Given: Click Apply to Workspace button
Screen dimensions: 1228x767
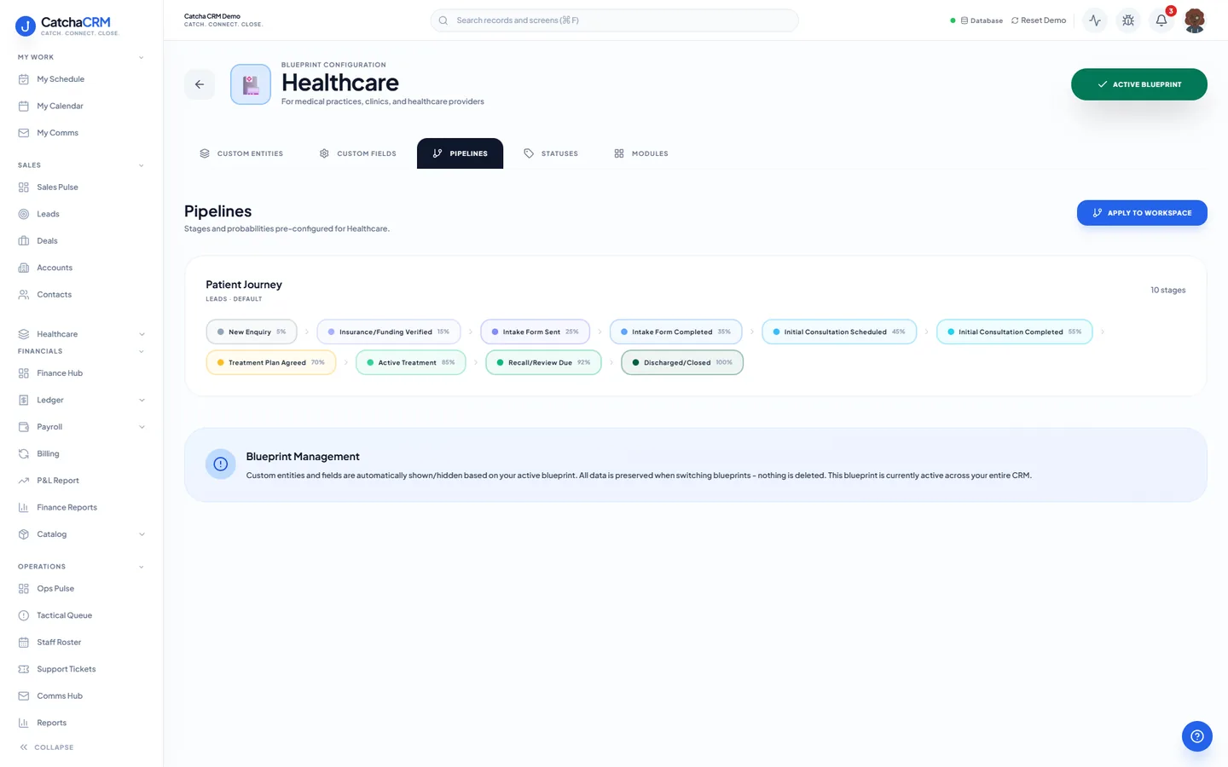Looking at the screenshot, I should (1142, 213).
